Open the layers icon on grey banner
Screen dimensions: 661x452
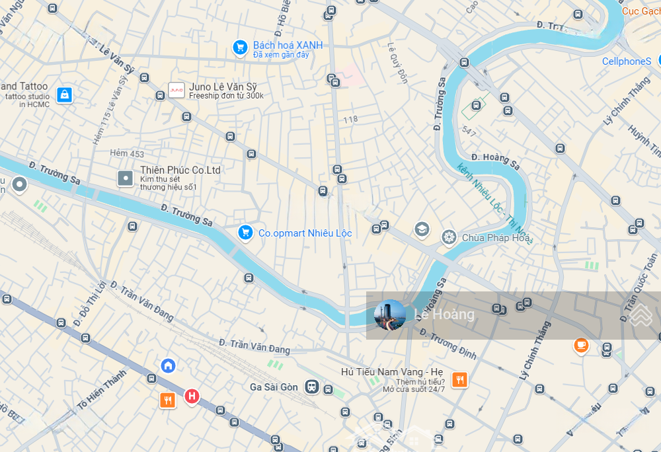click(641, 315)
